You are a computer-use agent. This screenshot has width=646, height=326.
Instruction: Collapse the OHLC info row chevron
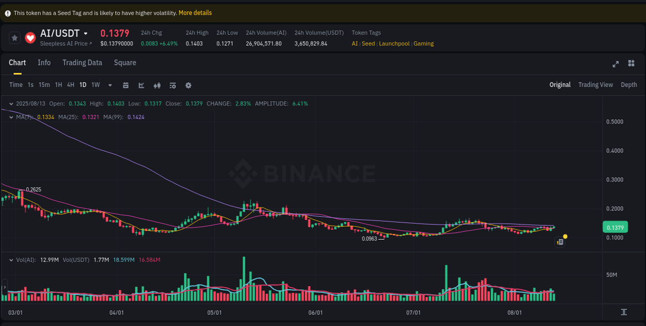coord(10,103)
